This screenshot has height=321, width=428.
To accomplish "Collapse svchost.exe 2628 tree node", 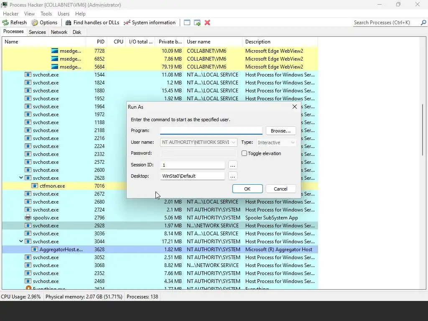I will click(x=21, y=178).
